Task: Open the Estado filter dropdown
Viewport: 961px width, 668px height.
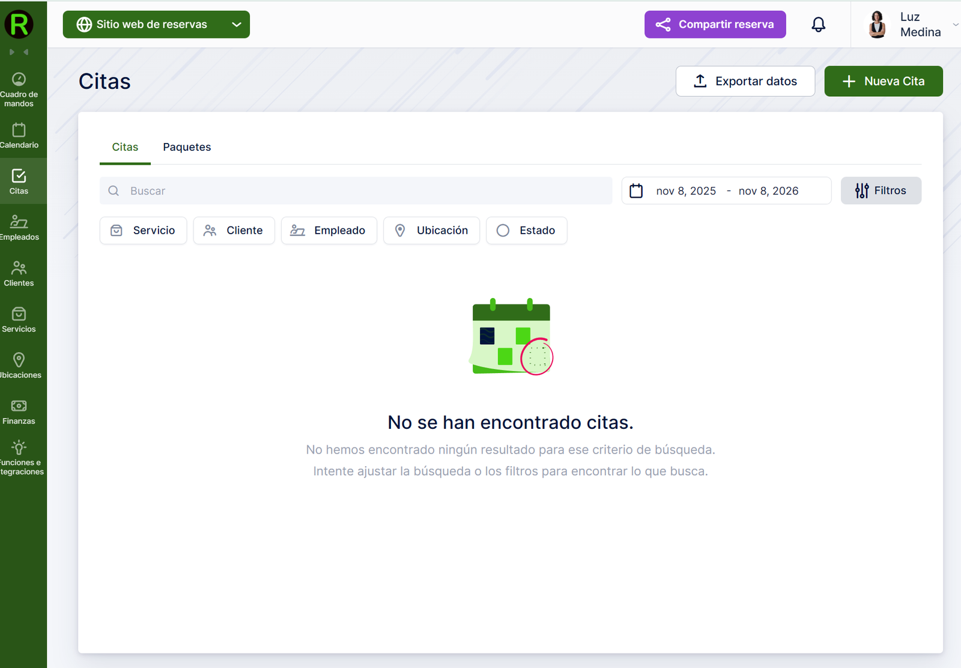Action: pos(526,231)
